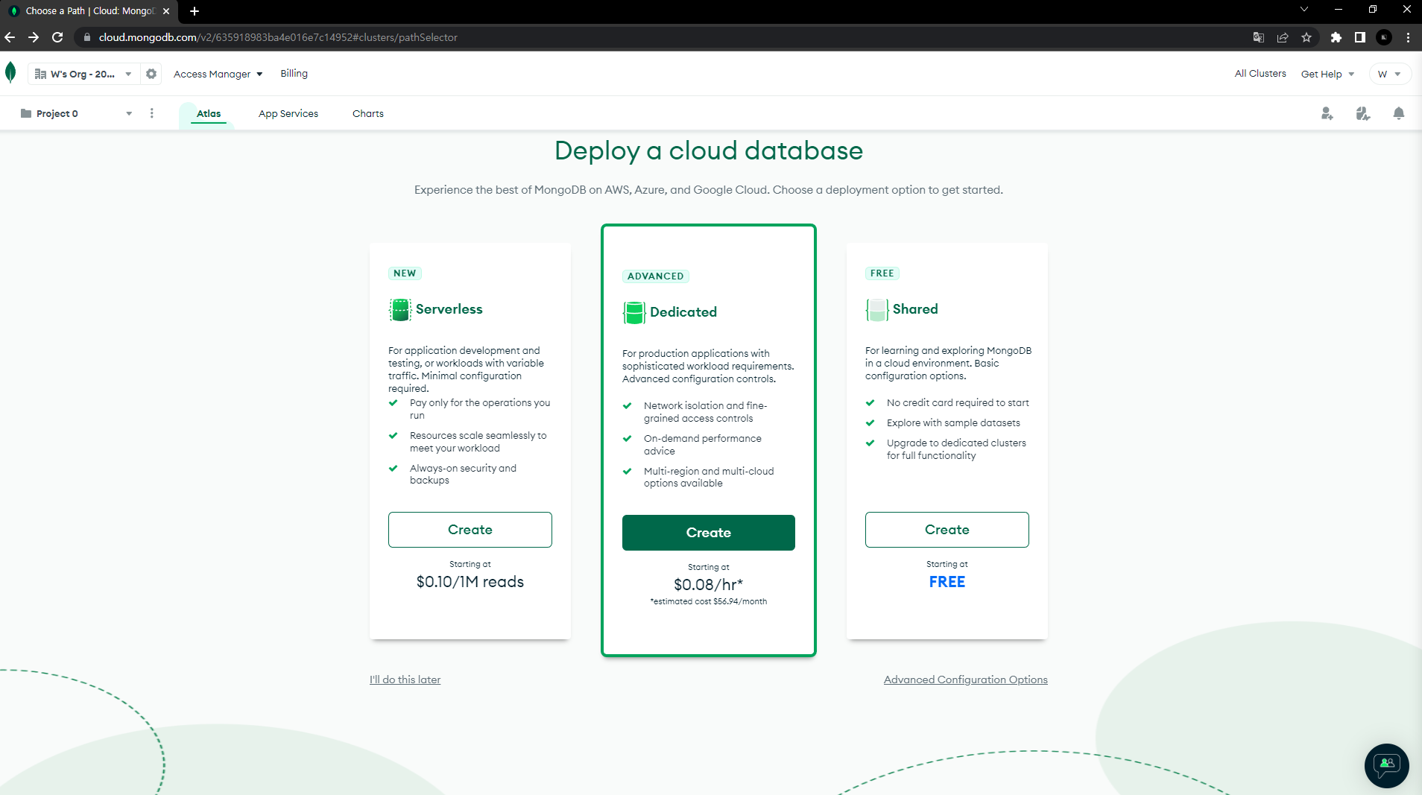
Task: Select the Choose a Path browser tab
Action: (89, 11)
